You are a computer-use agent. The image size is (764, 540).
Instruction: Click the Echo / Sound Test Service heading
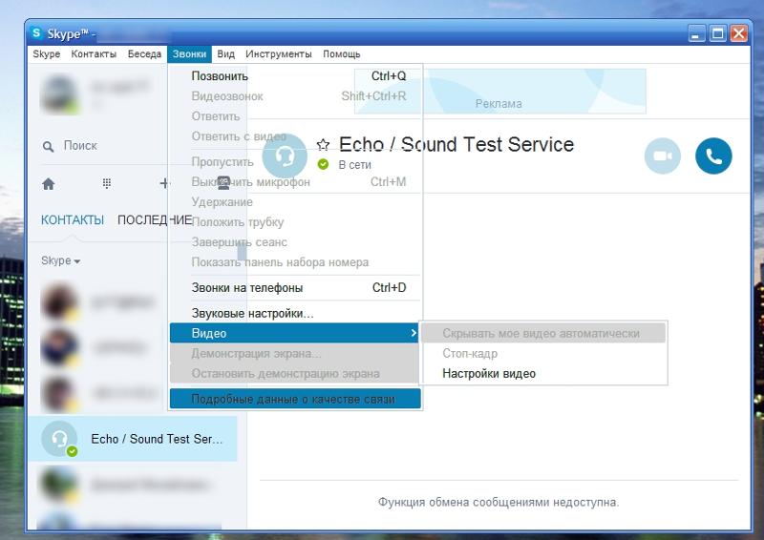[x=456, y=145]
